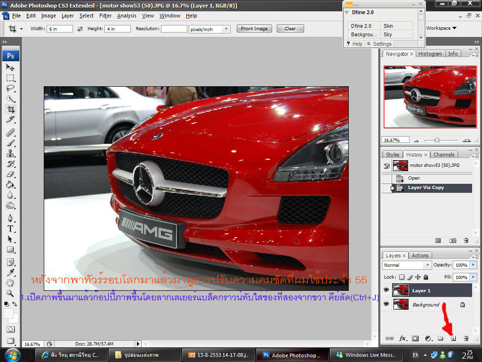Toggle lock transparent pixels
The image size is (482, 362).
click(x=402, y=277)
